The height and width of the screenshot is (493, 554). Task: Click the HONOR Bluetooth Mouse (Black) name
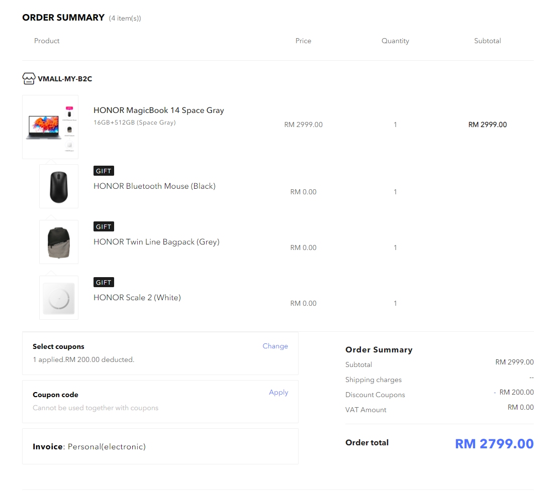pos(154,186)
